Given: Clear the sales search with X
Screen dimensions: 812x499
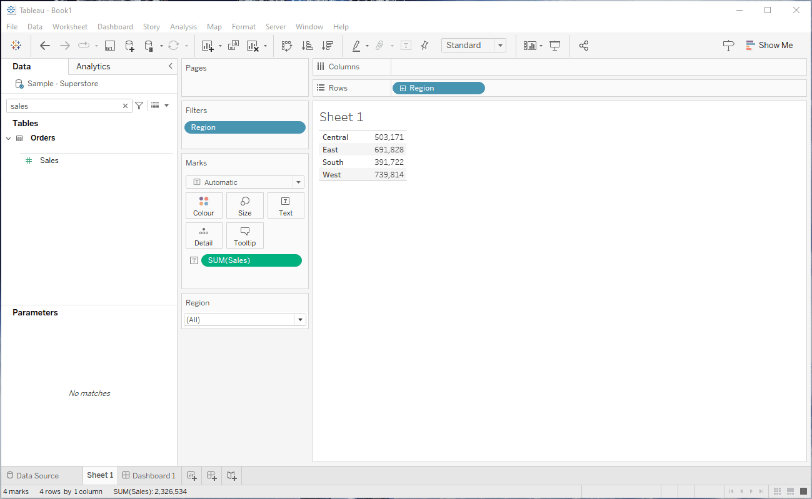Looking at the screenshot, I should (x=125, y=106).
